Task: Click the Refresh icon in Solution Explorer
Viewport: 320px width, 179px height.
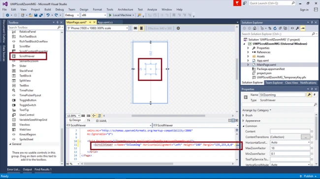Action: point(275,28)
